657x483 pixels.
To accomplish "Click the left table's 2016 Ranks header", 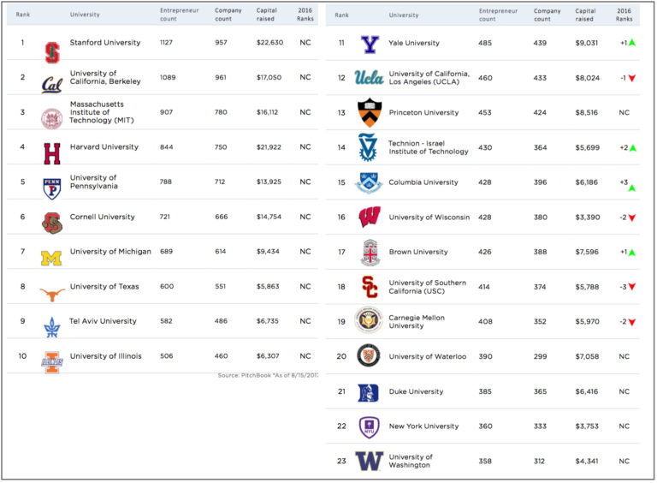I will click(305, 15).
